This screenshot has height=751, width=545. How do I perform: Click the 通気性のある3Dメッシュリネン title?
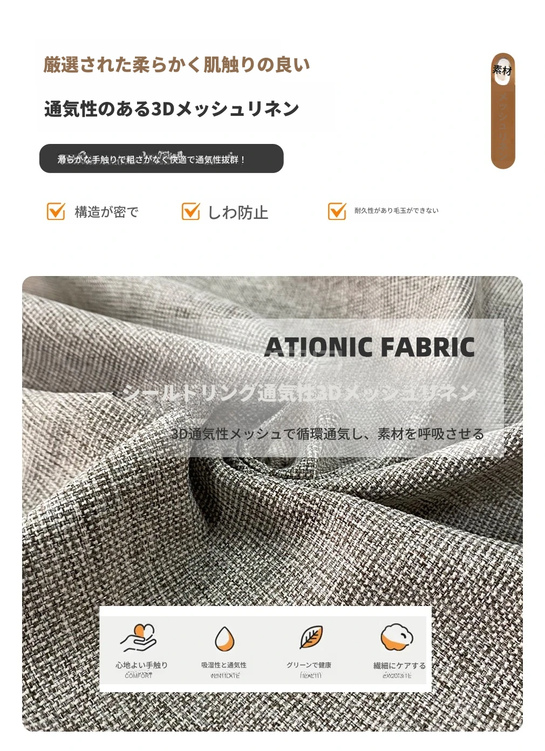[x=172, y=109]
